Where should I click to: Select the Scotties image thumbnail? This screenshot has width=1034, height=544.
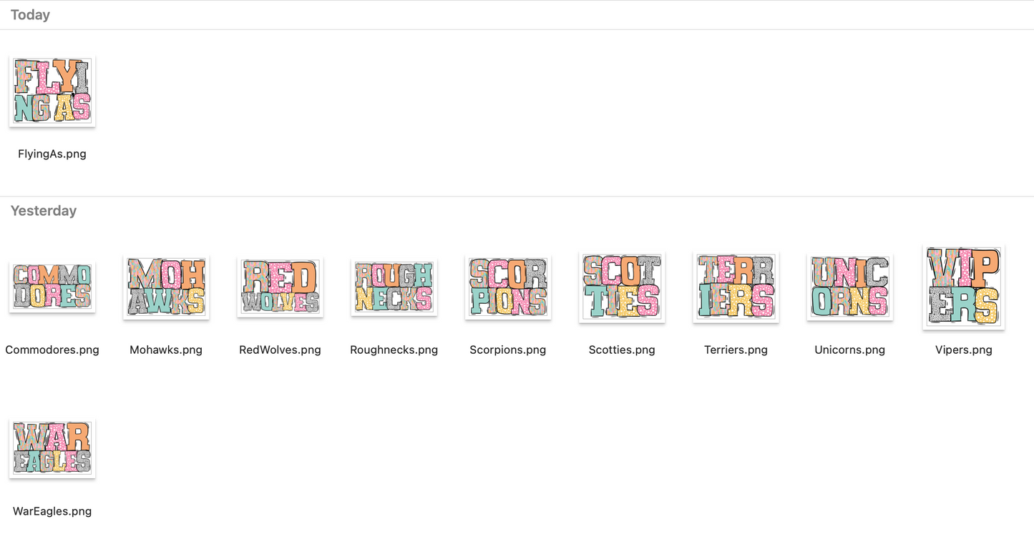622,287
